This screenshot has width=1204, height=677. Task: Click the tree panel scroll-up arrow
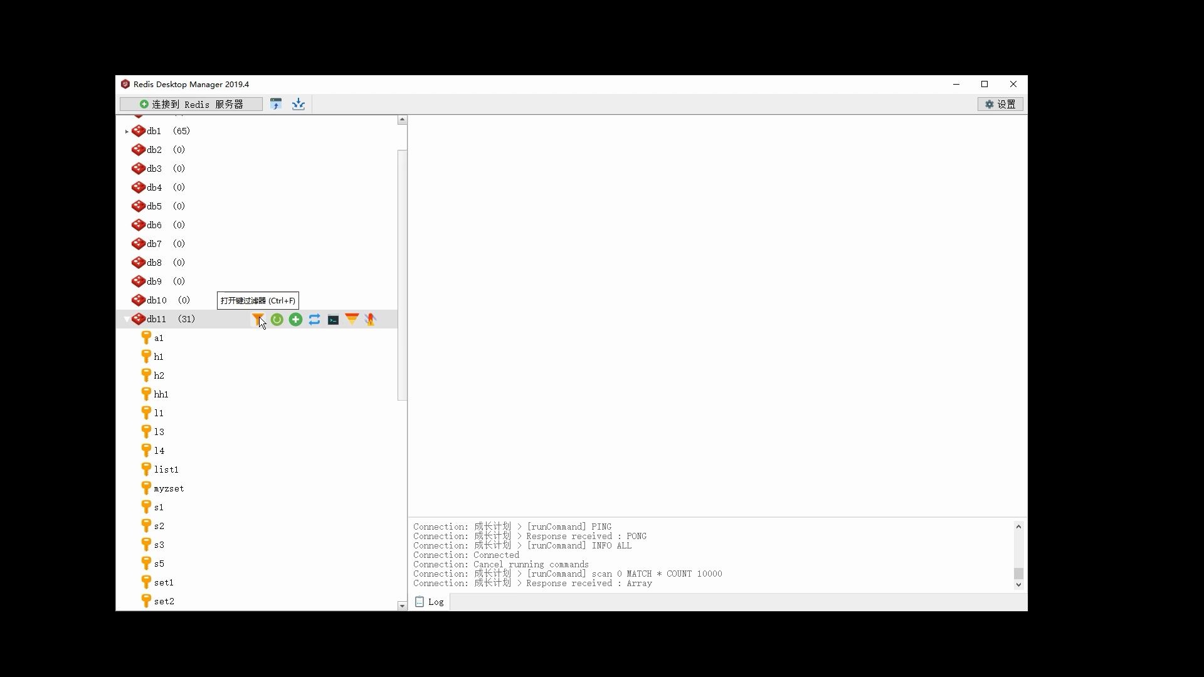(402, 120)
